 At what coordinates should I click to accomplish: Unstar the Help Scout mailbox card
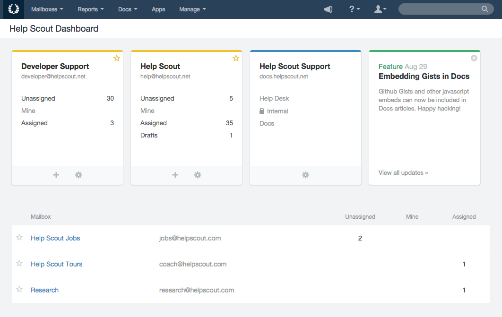(236, 58)
